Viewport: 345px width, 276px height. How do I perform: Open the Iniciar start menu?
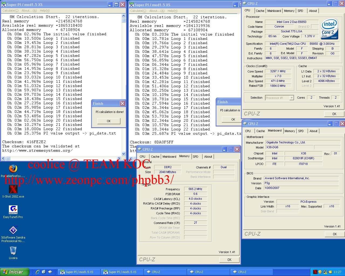15,272
